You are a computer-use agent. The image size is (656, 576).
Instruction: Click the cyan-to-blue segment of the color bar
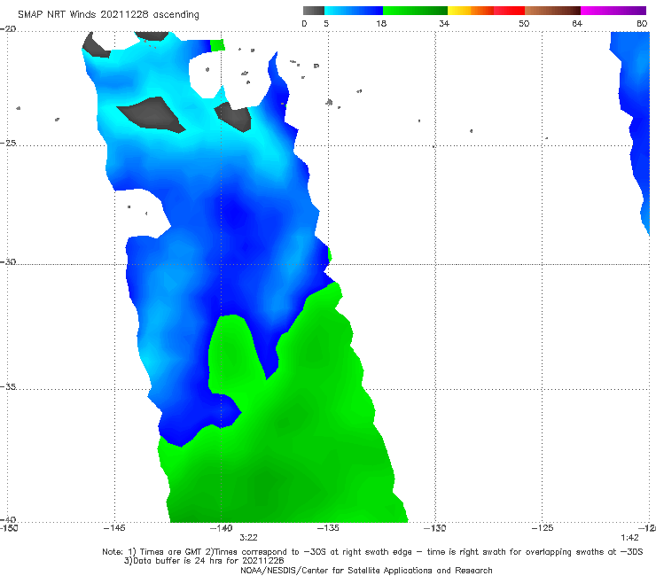pos(354,11)
